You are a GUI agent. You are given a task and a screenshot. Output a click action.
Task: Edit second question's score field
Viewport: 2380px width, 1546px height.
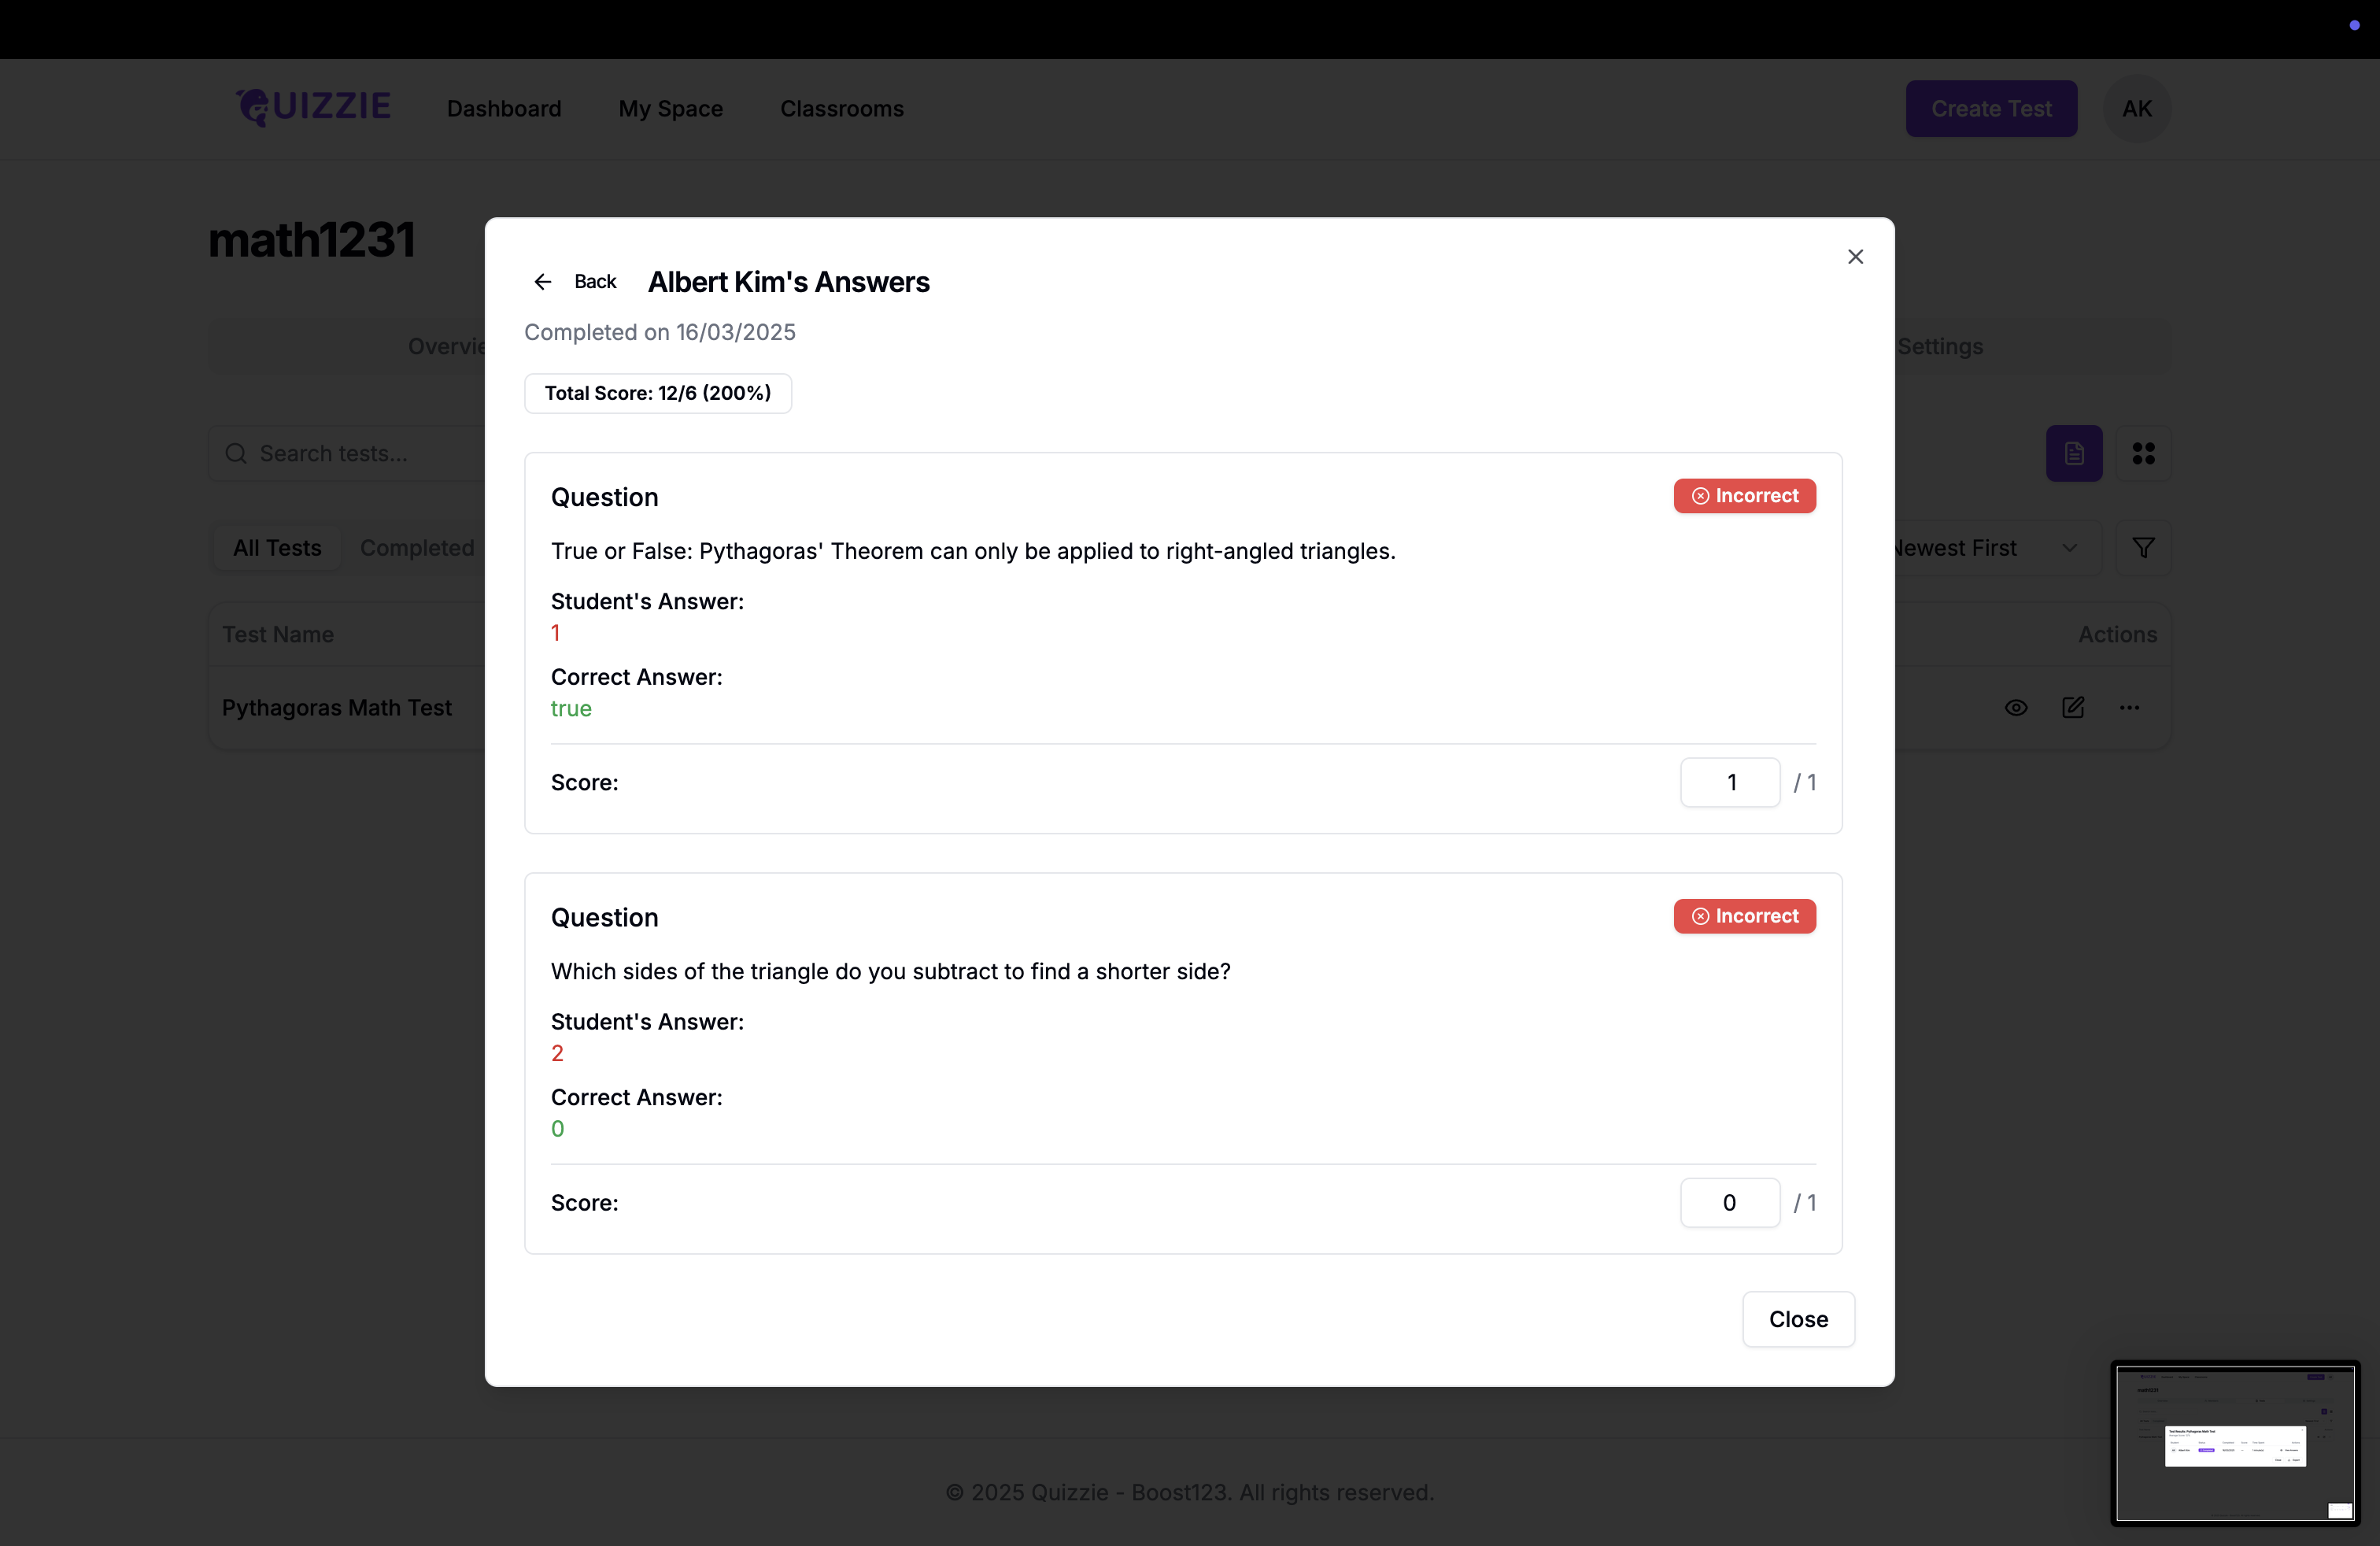coord(1729,1202)
